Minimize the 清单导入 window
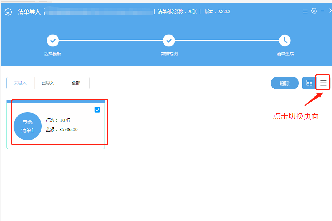Image resolution: width=332 pixels, height=221 pixels. pyautogui.click(x=323, y=11)
